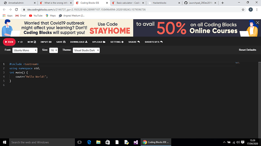Close the Coding Blocks IDE tab

[x=107, y=3]
